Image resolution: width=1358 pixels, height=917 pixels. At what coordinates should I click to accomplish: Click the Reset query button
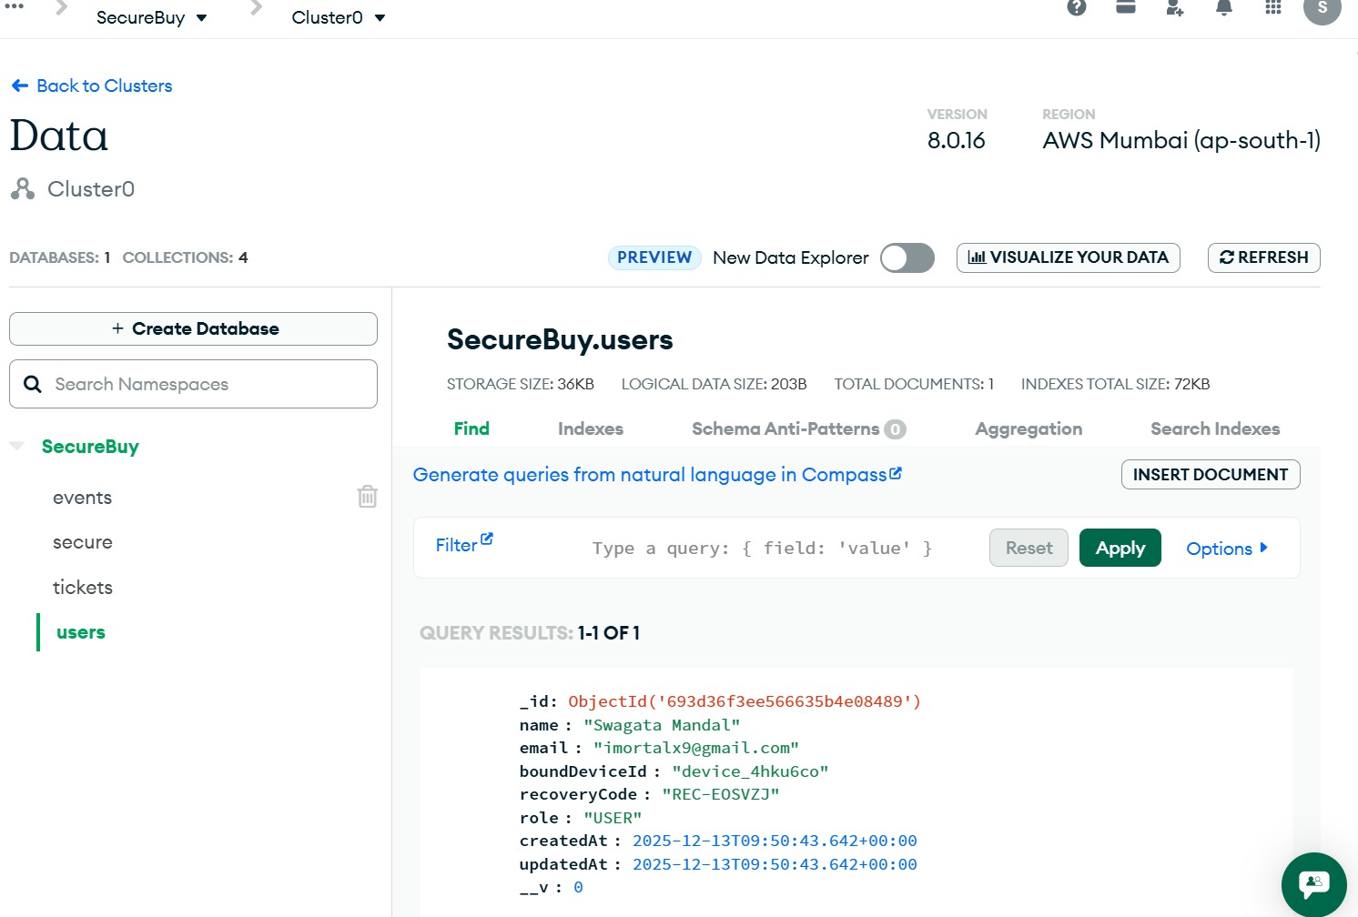pyautogui.click(x=1029, y=548)
